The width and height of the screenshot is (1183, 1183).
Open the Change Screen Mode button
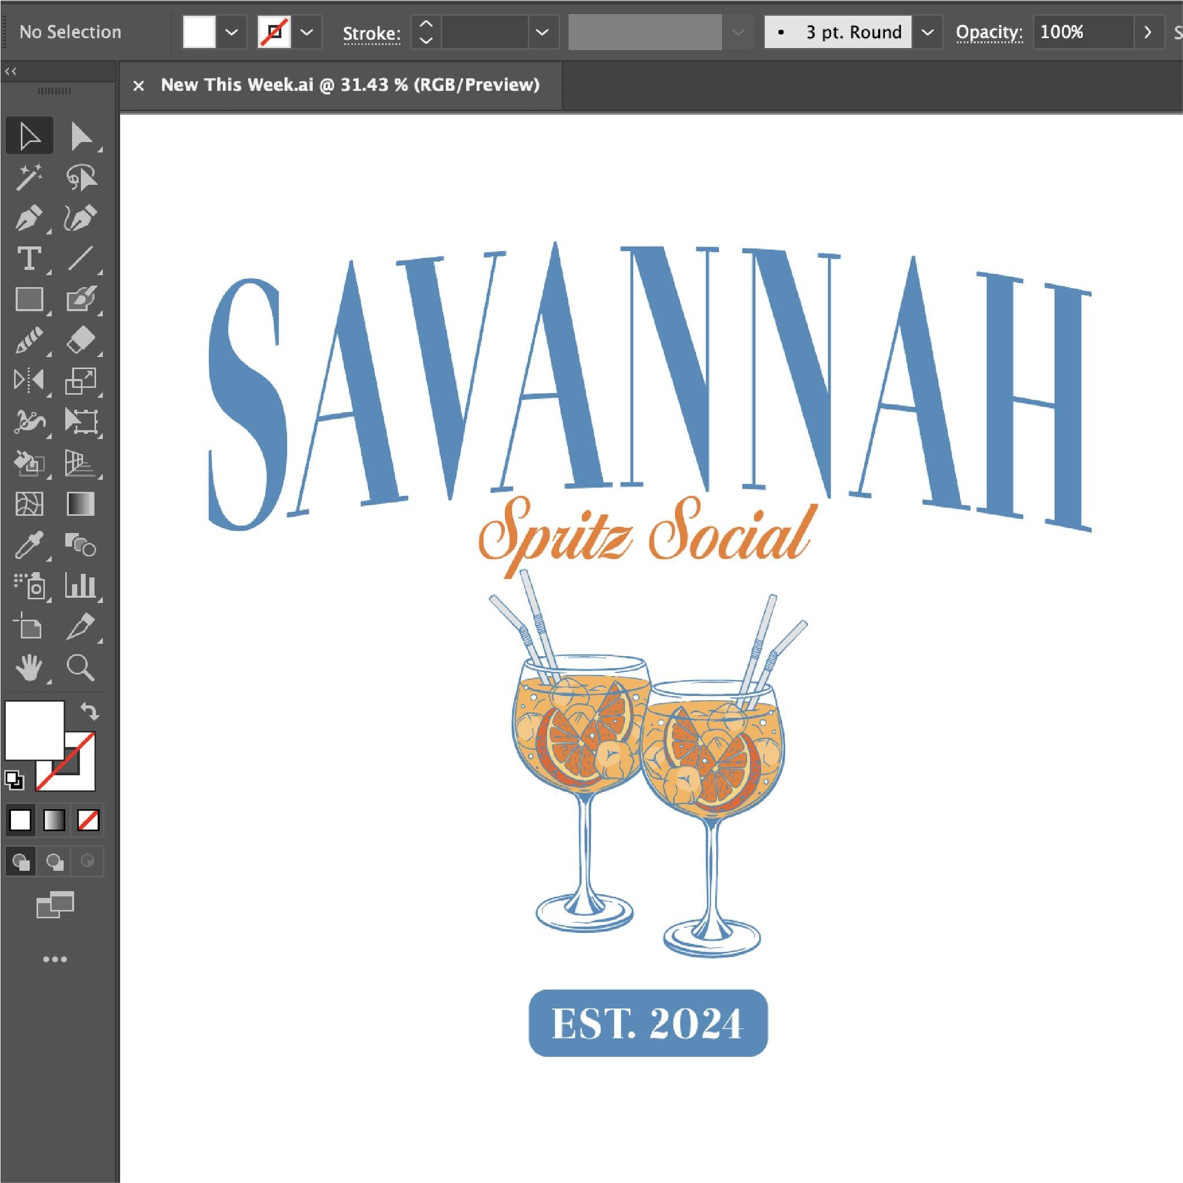(55, 905)
